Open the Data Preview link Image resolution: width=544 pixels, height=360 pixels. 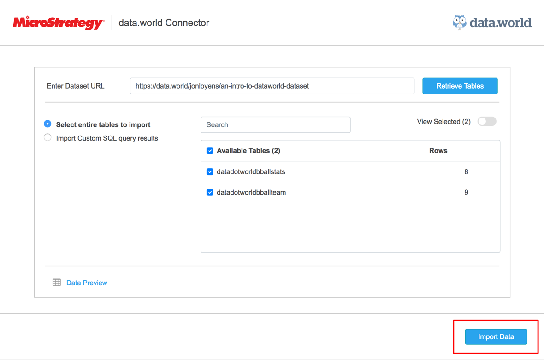[87, 283]
